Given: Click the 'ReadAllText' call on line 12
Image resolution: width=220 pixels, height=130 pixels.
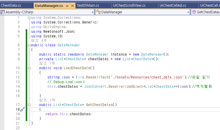Looking at the screenshot, I should tap(97, 77).
